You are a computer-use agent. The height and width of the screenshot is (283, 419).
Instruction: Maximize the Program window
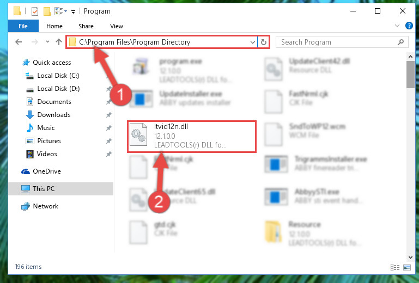(x=377, y=11)
